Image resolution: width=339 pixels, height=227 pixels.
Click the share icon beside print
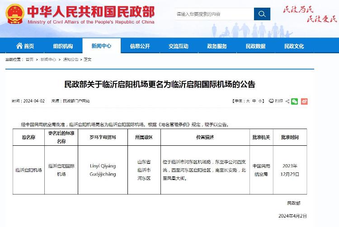[x=287, y=101]
